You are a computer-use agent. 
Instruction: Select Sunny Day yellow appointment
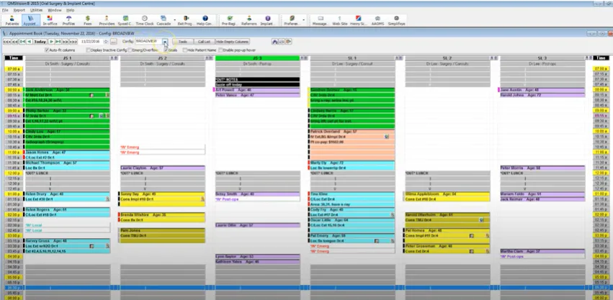pos(162,199)
